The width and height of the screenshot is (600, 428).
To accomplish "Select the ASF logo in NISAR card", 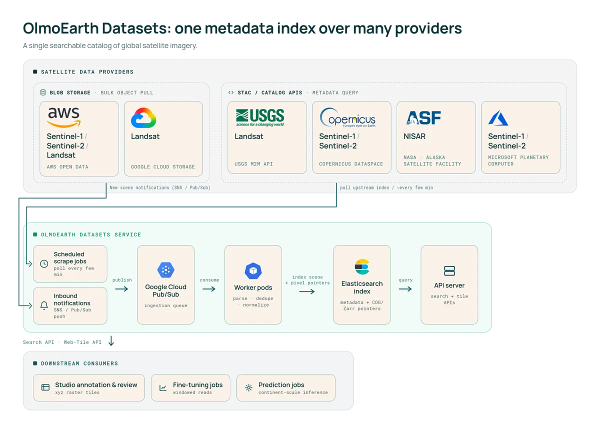I will point(423,118).
